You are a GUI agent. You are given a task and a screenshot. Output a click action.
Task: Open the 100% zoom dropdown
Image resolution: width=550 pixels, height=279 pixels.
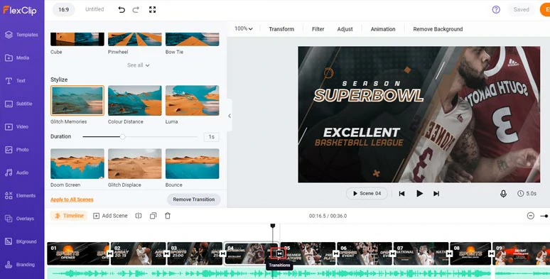tap(244, 28)
